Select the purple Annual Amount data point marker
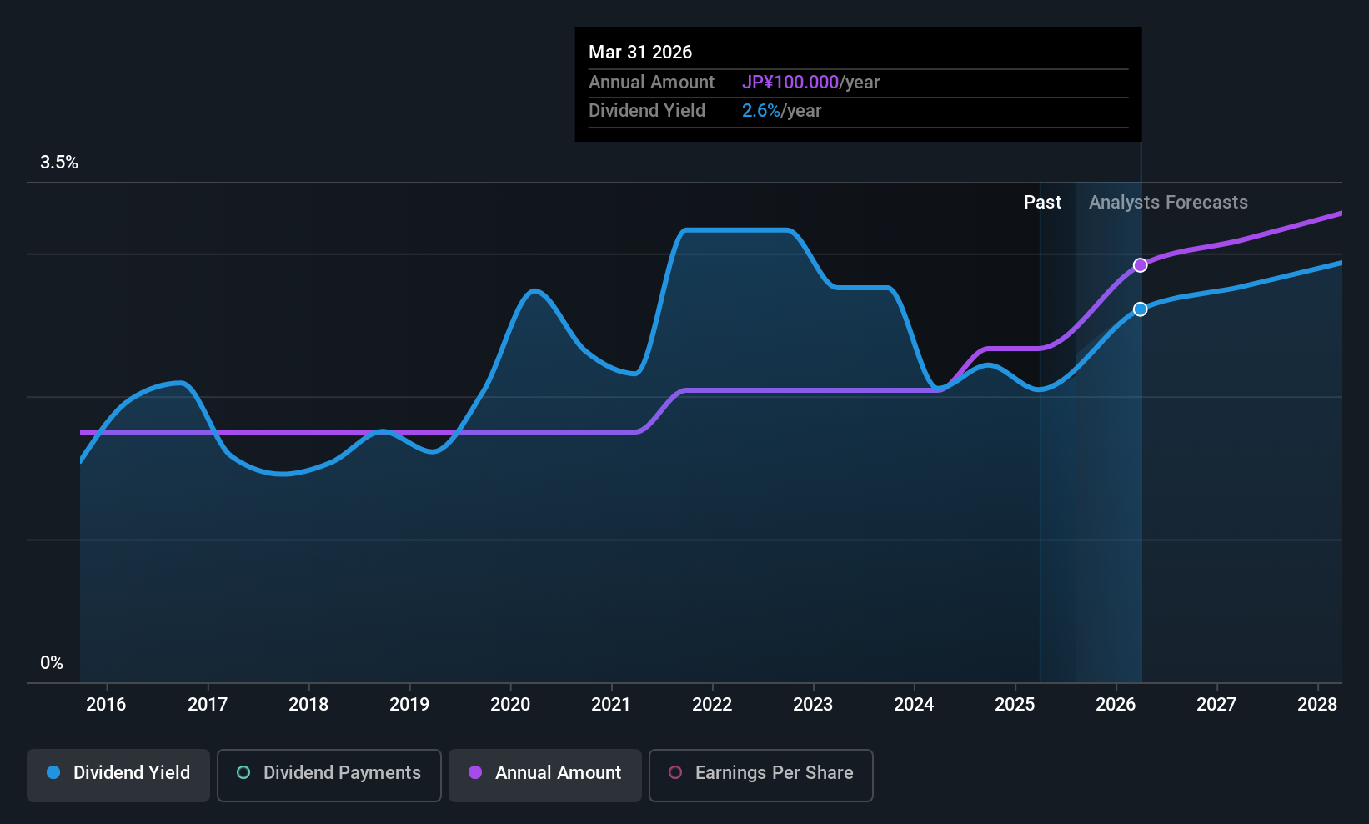The width and height of the screenshot is (1369, 824). tap(1140, 265)
